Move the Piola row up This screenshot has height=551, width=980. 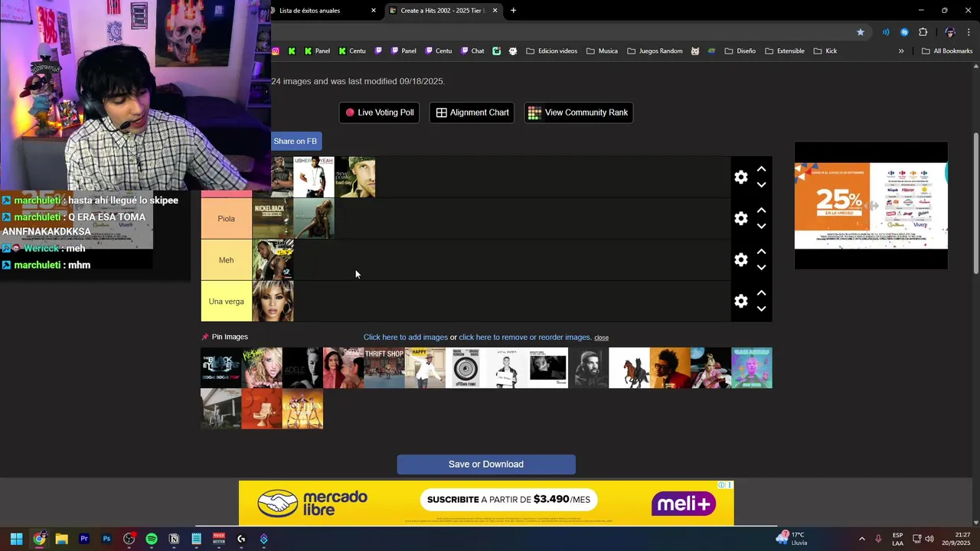(x=761, y=210)
